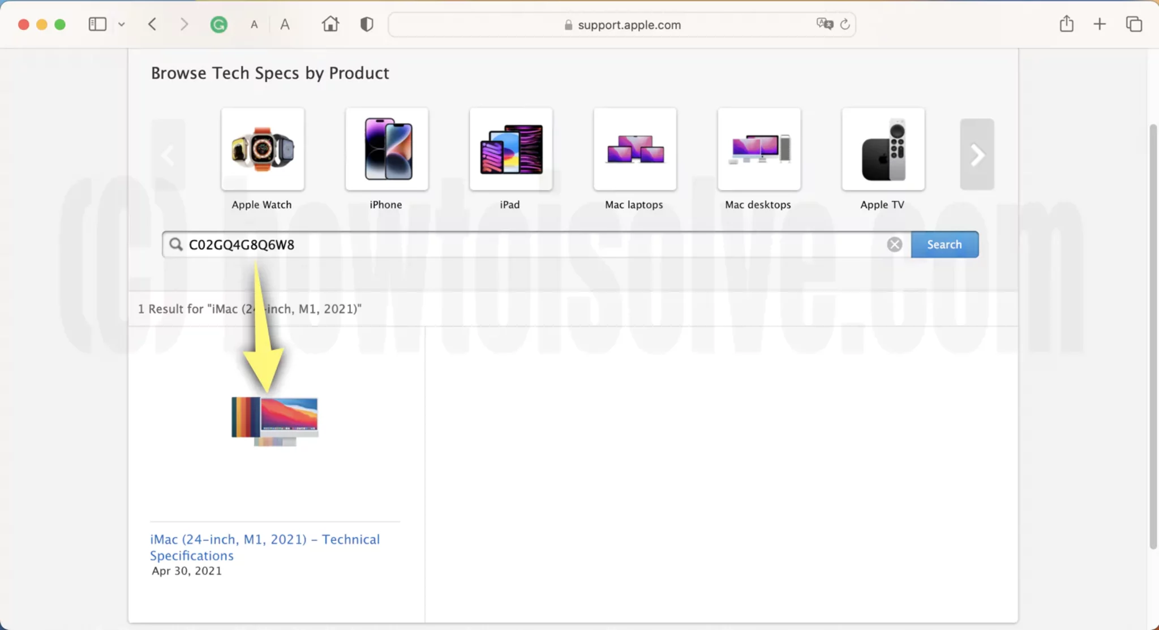Close the Safari window with red button

24,24
